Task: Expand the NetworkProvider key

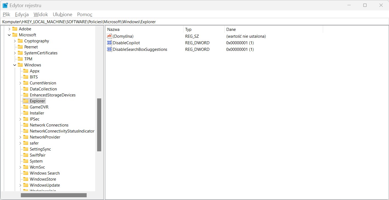Action: pyautogui.click(x=20, y=137)
